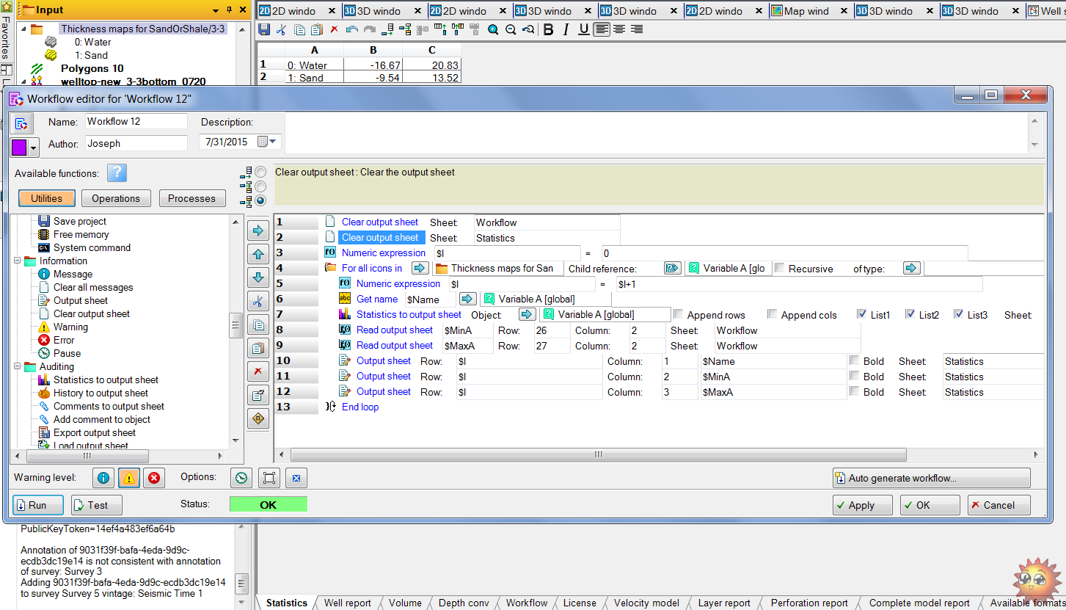The image size is (1066, 610).
Task: Enable Bold checkbox on line 10
Action: (855, 360)
